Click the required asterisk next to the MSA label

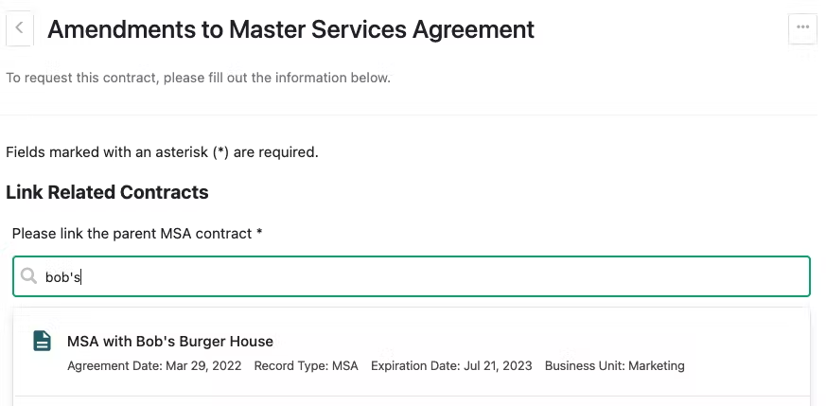(259, 232)
